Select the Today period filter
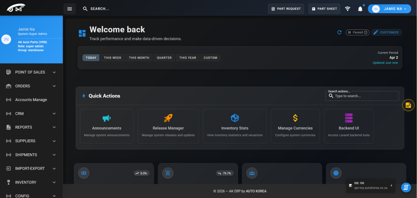417x198 pixels. (x=91, y=58)
